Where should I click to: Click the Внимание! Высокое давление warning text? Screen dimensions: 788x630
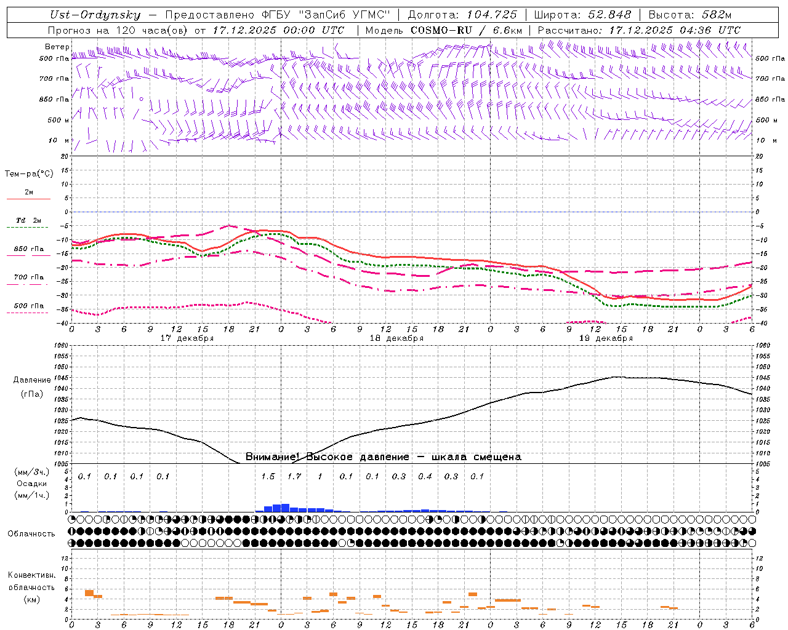pos(384,457)
